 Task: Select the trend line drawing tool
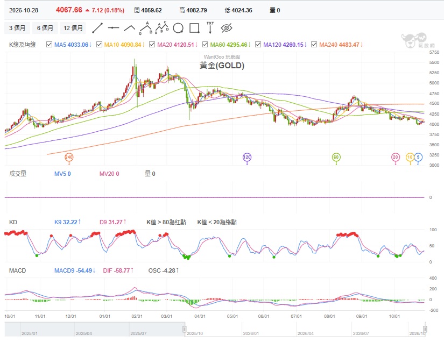click(x=97, y=28)
